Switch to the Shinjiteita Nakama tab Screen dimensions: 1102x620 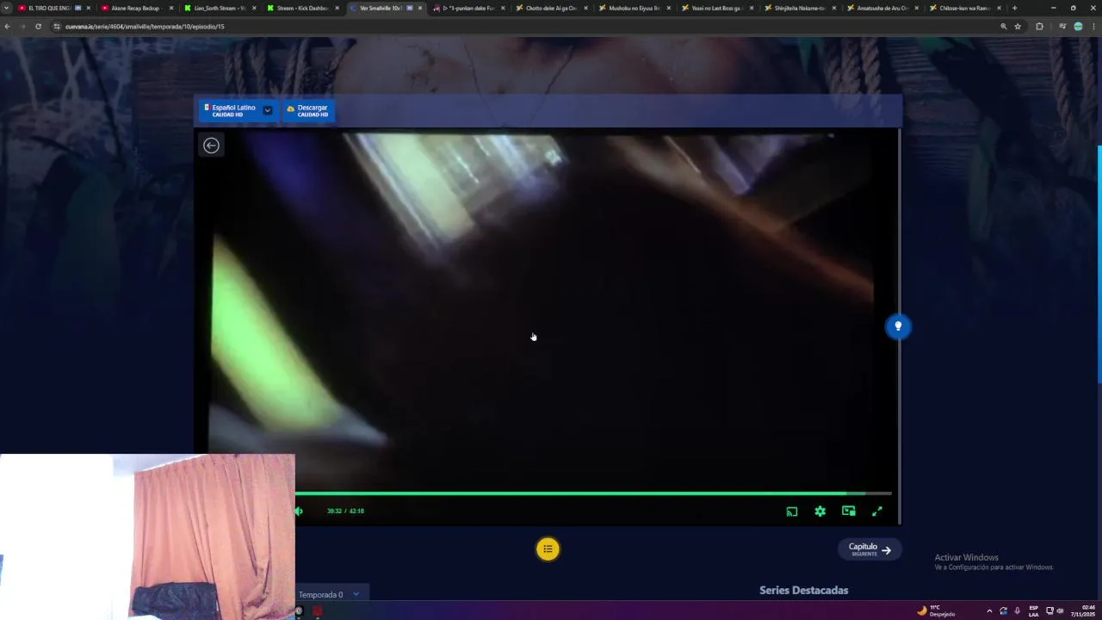(799, 8)
